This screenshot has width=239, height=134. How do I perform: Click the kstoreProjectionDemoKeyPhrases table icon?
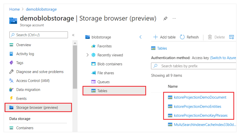(x=170, y=116)
